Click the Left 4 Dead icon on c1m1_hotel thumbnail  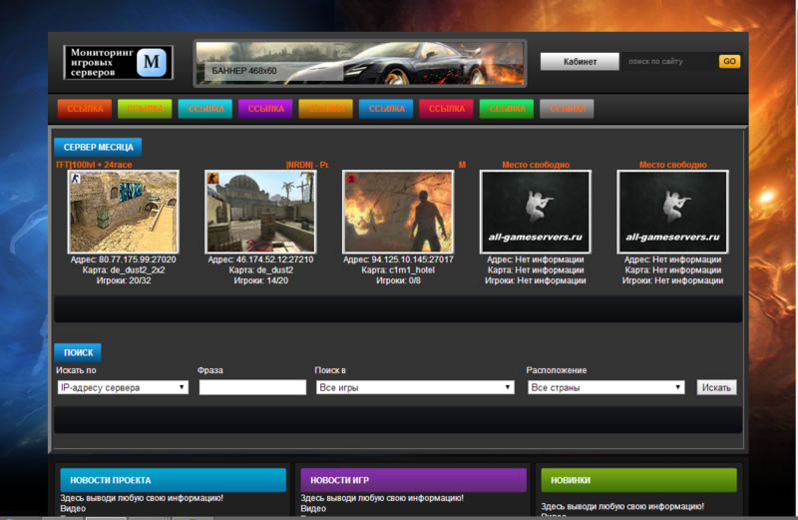[x=350, y=179]
